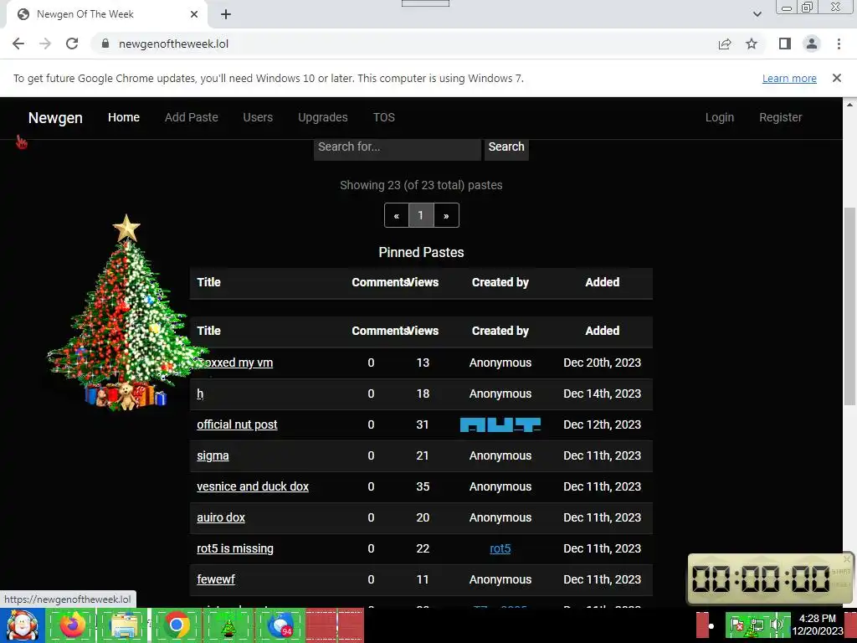Dismiss the Chrome update notification bar
857x643 pixels.
pos(837,78)
